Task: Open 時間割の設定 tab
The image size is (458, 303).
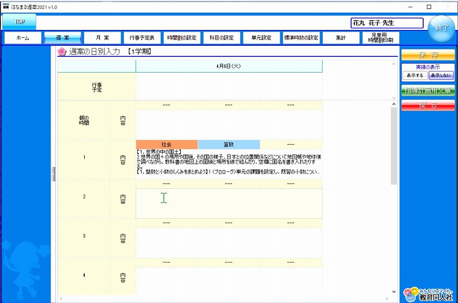Action: (x=182, y=38)
